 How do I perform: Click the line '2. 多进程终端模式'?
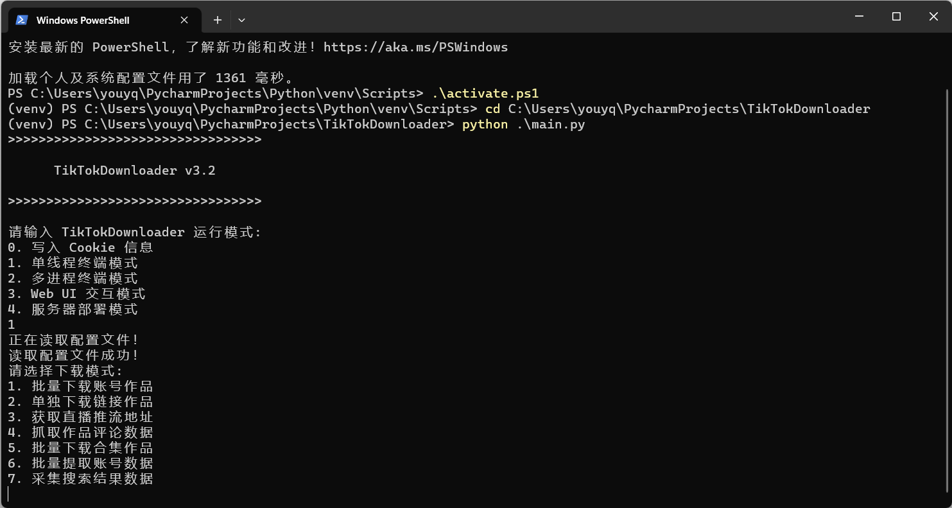(73, 278)
